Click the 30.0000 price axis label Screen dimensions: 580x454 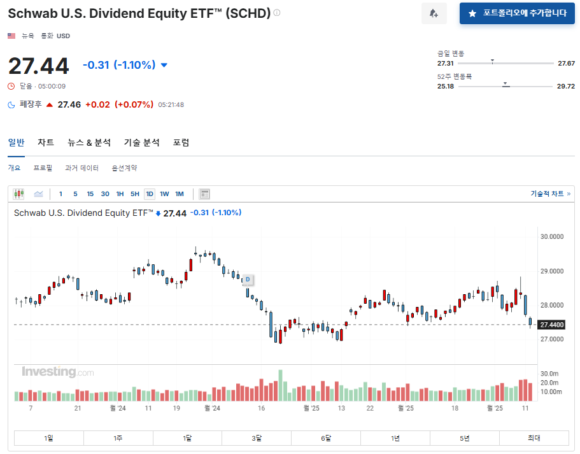552,237
